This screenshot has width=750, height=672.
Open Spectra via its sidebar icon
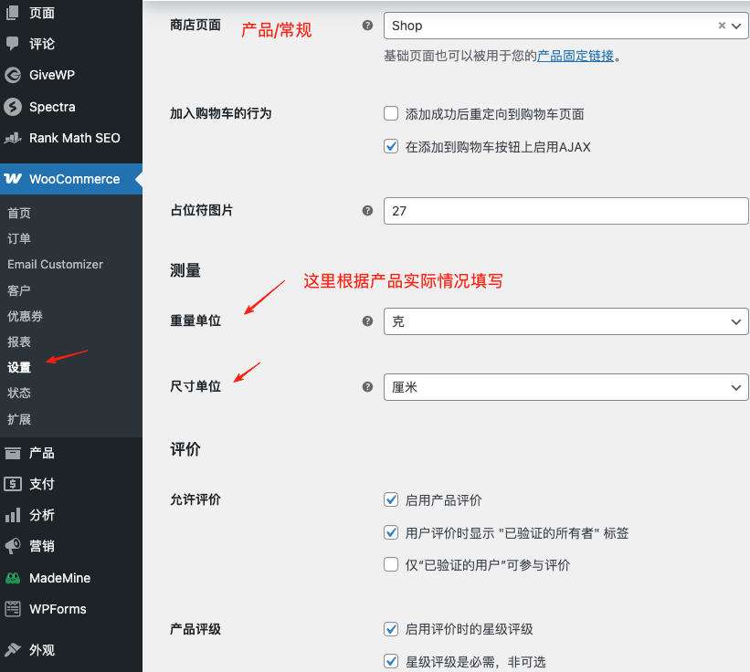13,107
